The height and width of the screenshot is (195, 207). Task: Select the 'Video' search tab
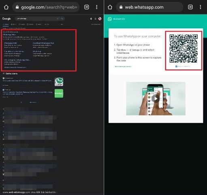(38, 24)
